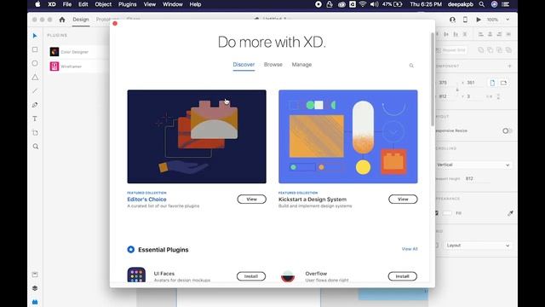This screenshot has width=545, height=307.
Task: Pick fill color with eyedropper icon
Action: (510, 213)
